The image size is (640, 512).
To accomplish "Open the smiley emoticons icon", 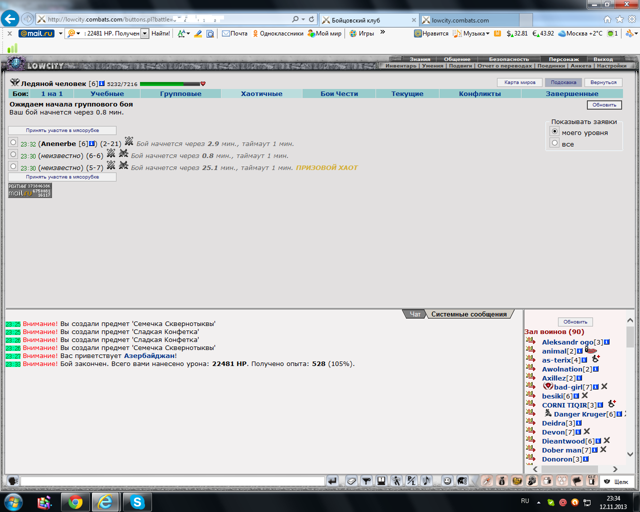I will point(447,481).
